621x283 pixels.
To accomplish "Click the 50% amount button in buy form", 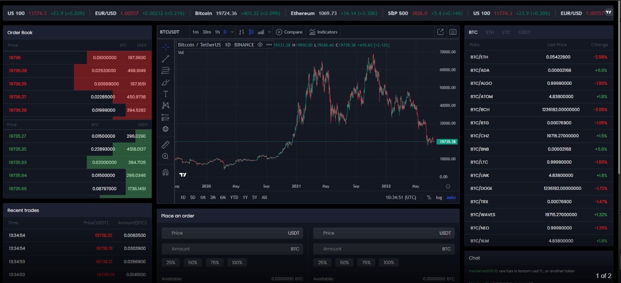I will pyautogui.click(x=192, y=263).
